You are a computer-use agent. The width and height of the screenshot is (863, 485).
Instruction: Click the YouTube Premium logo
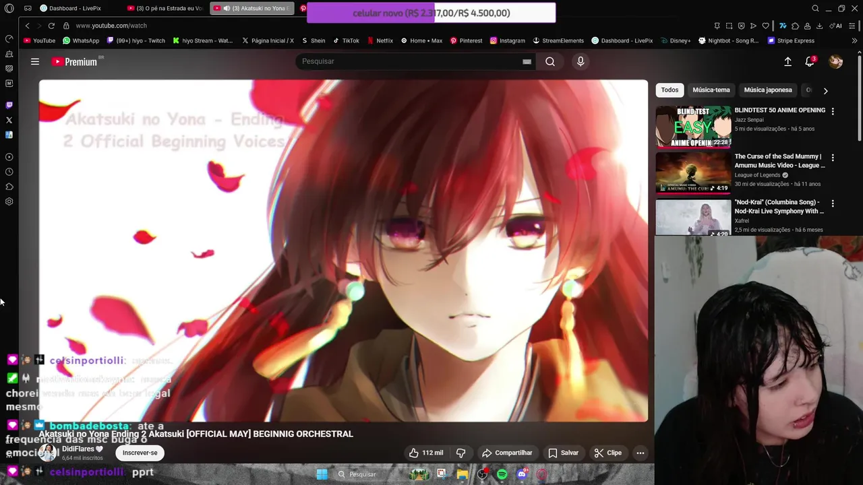tap(75, 61)
